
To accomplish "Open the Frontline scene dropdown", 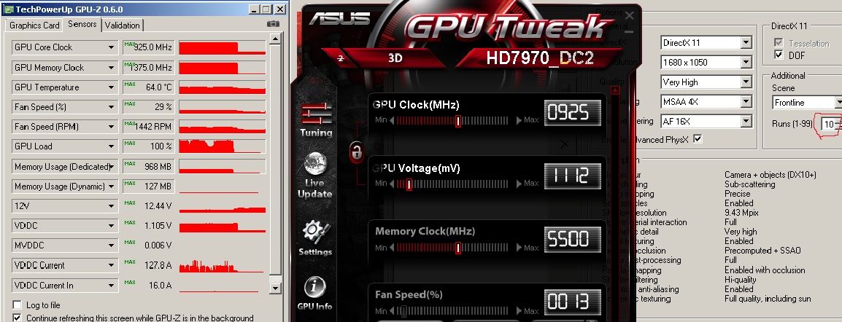I will pos(838,102).
